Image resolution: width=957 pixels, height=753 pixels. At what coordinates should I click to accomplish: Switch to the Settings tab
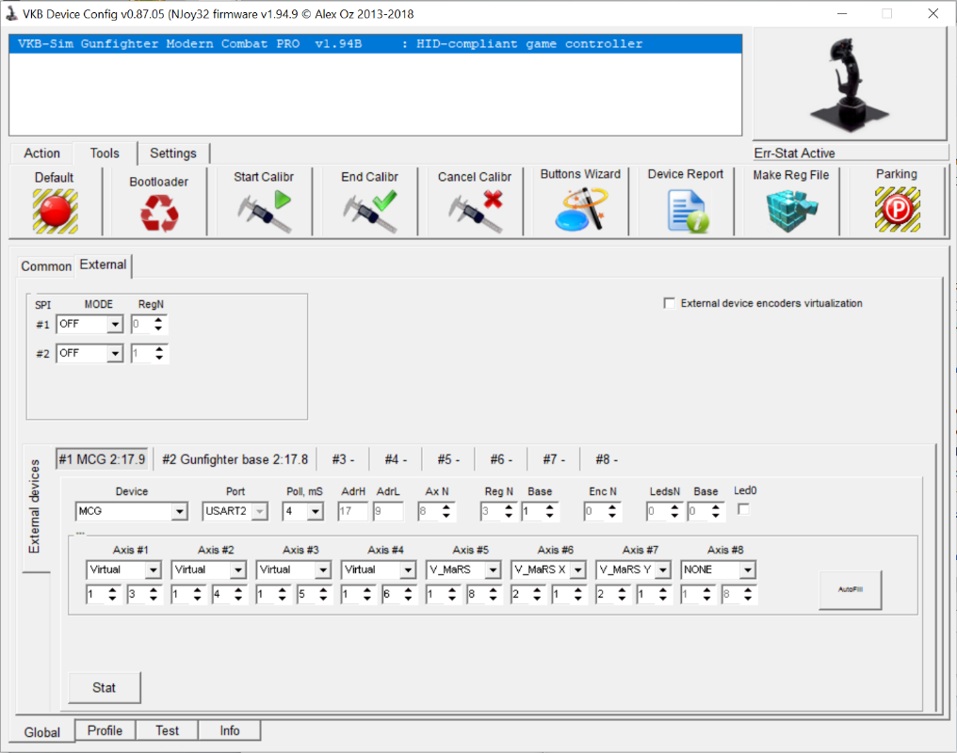[x=173, y=153]
